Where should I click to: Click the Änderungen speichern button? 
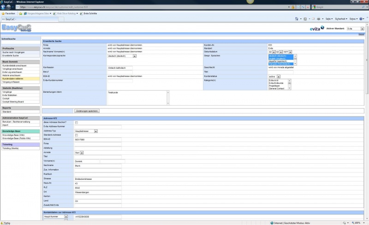[87, 111]
